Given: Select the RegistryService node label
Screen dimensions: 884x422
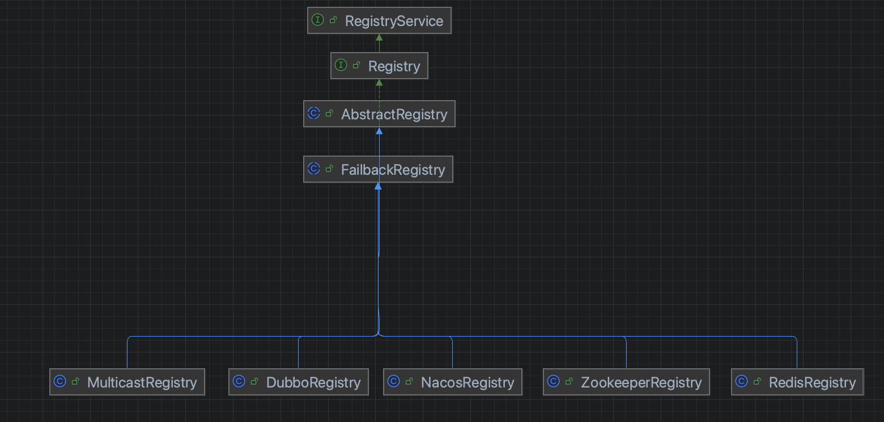Looking at the screenshot, I should pyautogui.click(x=394, y=21).
